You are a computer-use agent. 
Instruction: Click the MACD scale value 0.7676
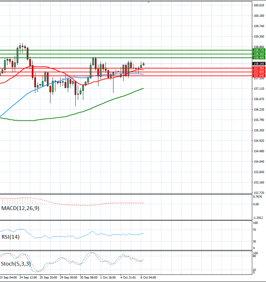(258, 197)
